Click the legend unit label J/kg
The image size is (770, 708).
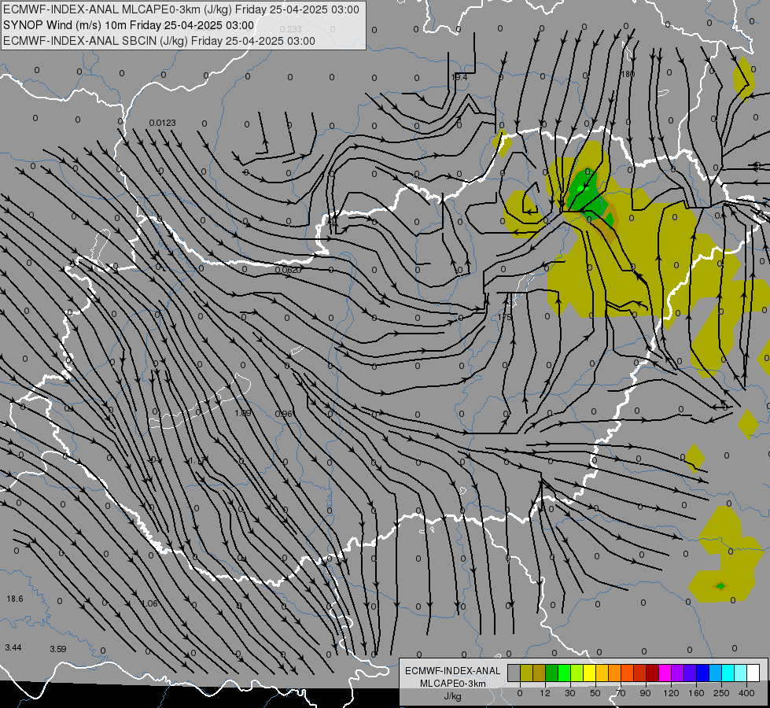pos(453,696)
